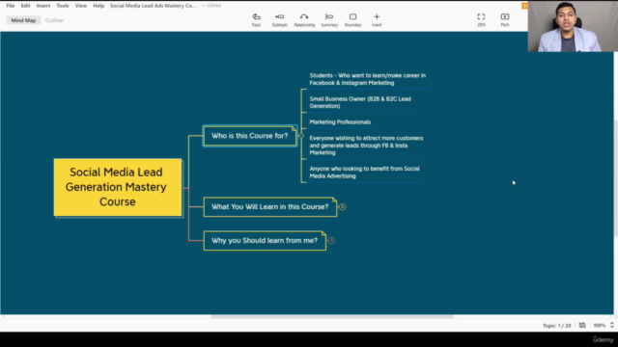Open the Edit menu

coord(26,6)
